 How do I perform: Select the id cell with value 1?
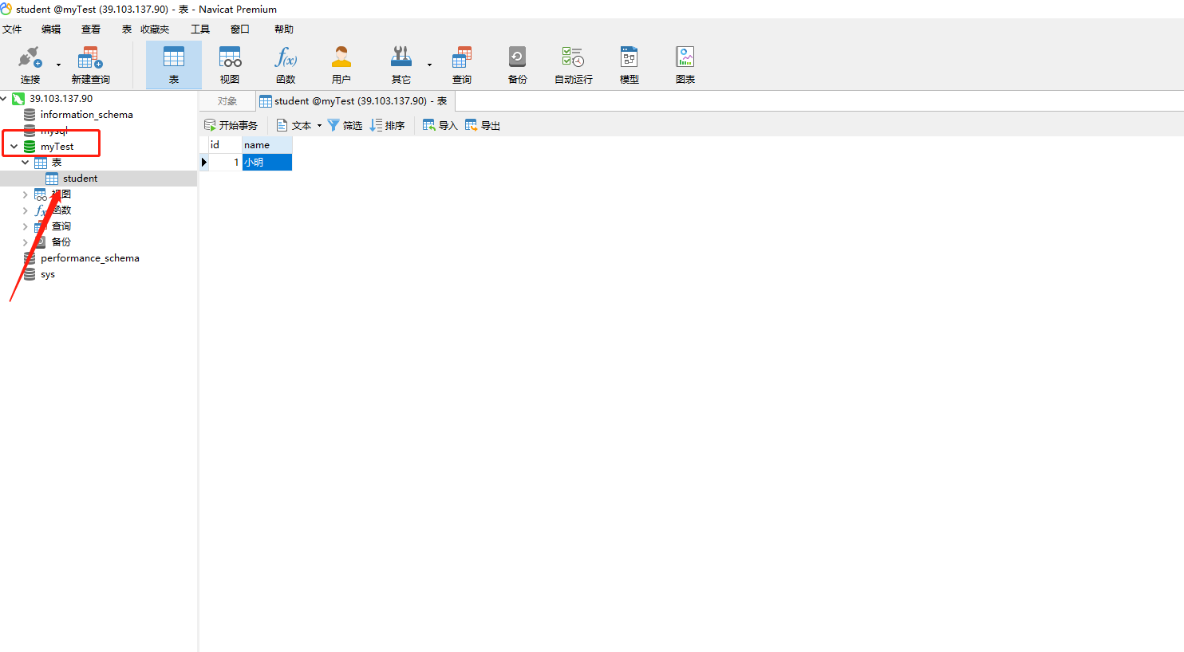[x=225, y=162]
